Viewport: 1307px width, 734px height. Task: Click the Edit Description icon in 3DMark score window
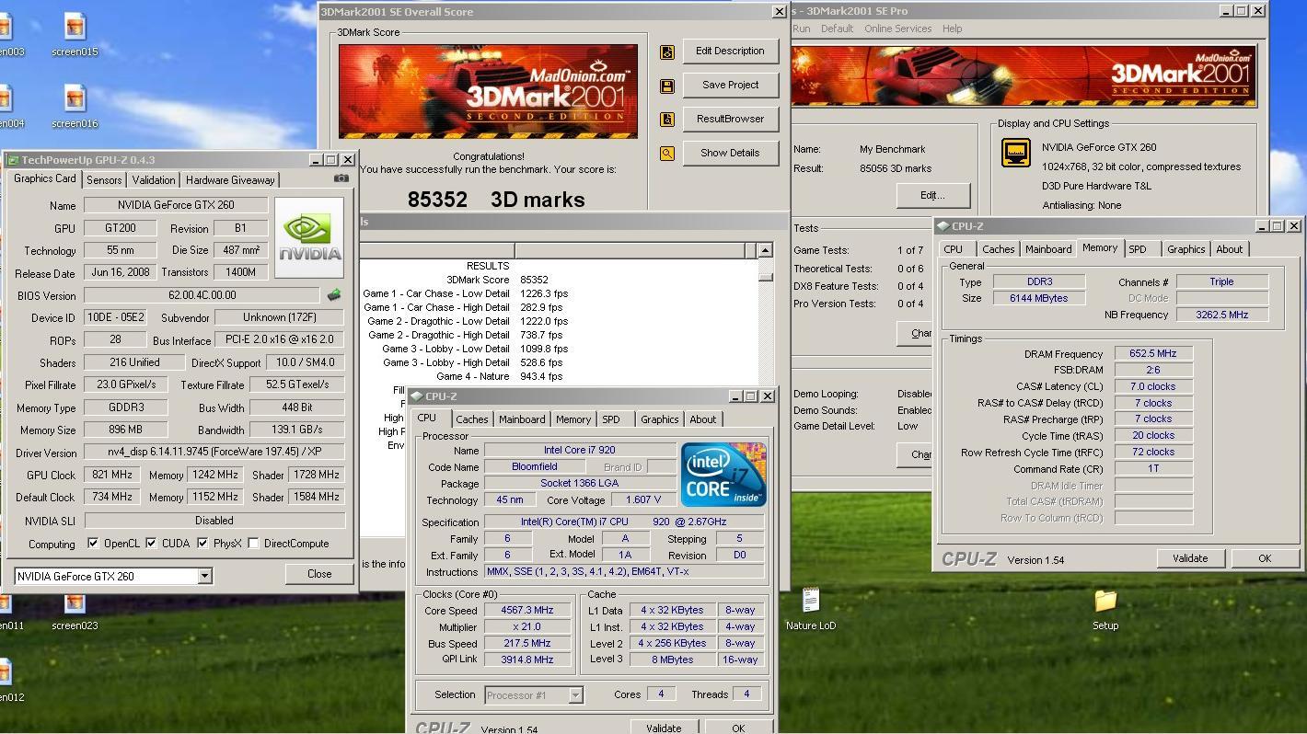(667, 52)
